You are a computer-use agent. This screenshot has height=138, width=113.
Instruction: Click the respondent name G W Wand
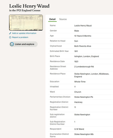79,129
